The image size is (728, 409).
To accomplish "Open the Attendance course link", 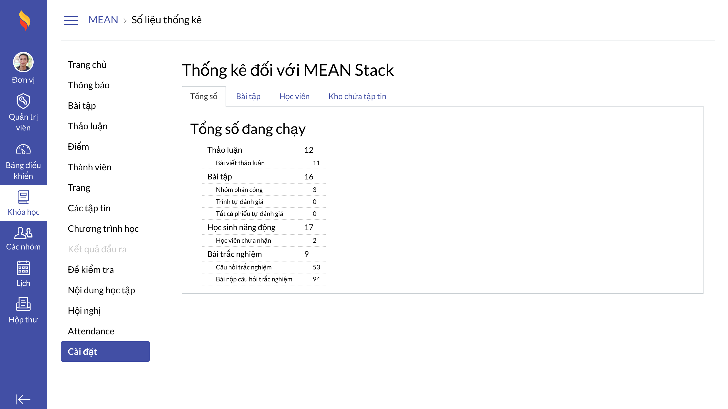I will (x=91, y=331).
